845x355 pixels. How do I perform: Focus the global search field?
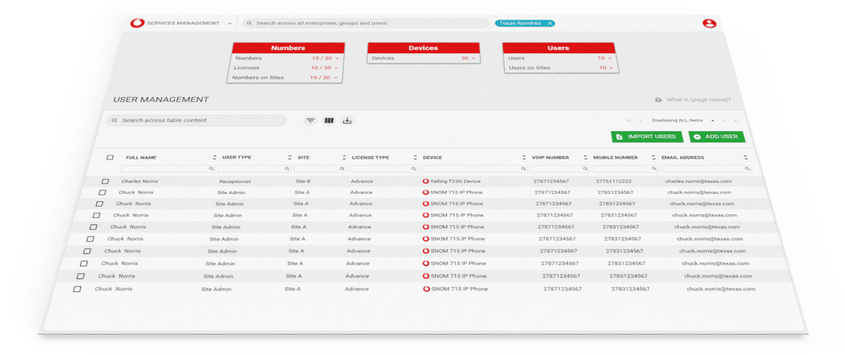coord(365,23)
